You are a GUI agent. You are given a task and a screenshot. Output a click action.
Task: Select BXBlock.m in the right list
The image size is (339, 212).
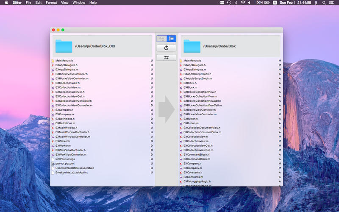231,87
